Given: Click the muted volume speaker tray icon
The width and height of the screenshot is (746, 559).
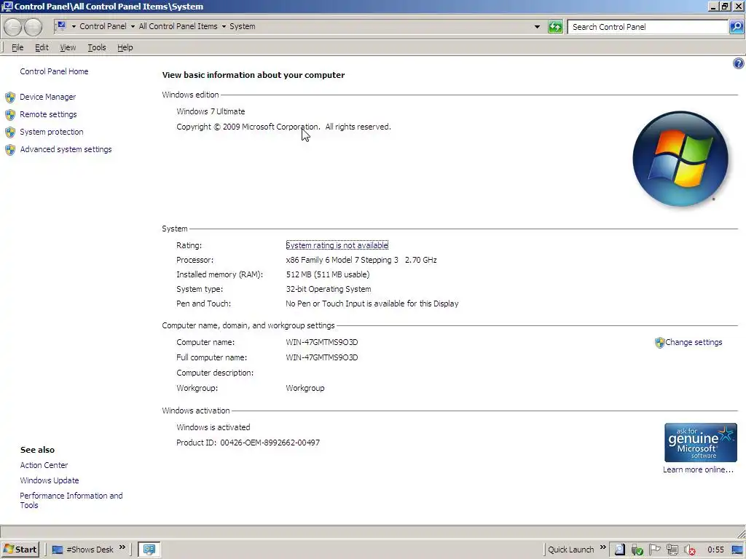Looking at the screenshot, I should point(690,550).
